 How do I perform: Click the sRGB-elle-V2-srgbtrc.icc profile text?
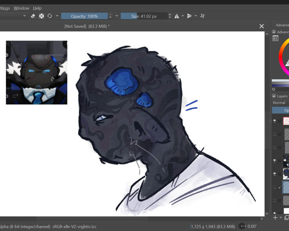[x=74, y=227]
